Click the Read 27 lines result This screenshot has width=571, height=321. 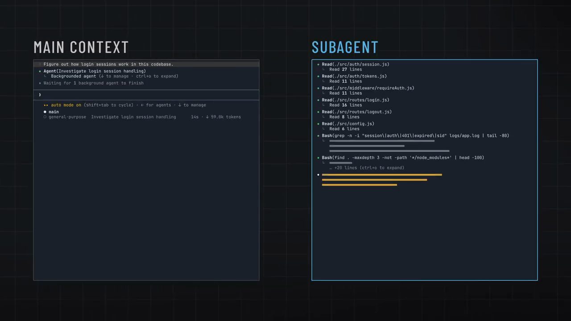346,70
